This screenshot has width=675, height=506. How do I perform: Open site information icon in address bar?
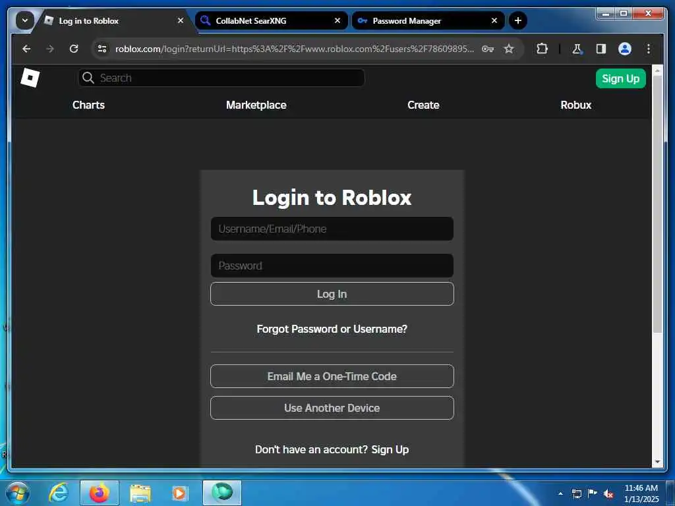pos(102,49)
